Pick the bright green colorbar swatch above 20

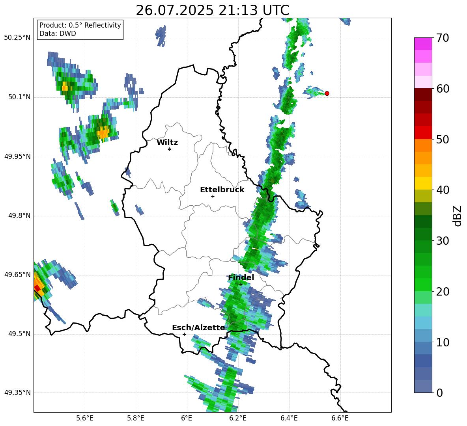pyautogui.click(x=423, y=285)
